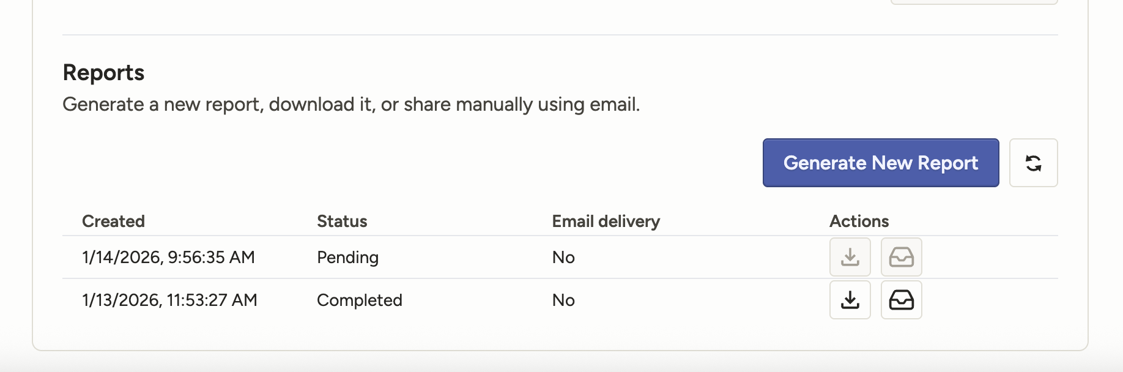Select the pending report row from 1/14/2026
The width and height of the screenshot is (1123, 372).
click(x=168, y=257)
